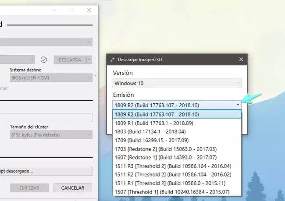Click the Descargar Imagen ISO title icon
Image resolution: width=285 pixels, height=201 pixels.
112,60
